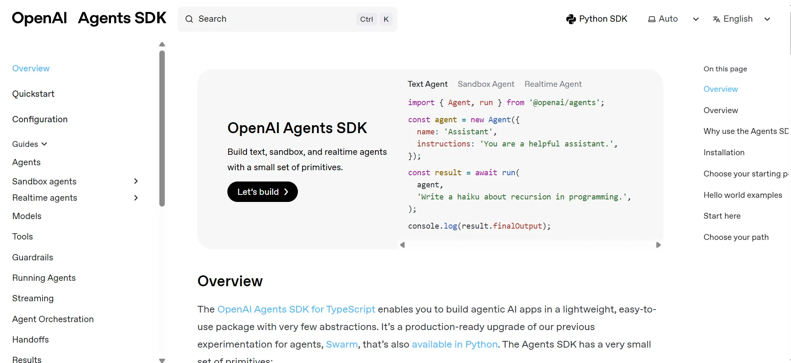Click the import statement code line
791x363 pixels.
[x=506, y=102]
